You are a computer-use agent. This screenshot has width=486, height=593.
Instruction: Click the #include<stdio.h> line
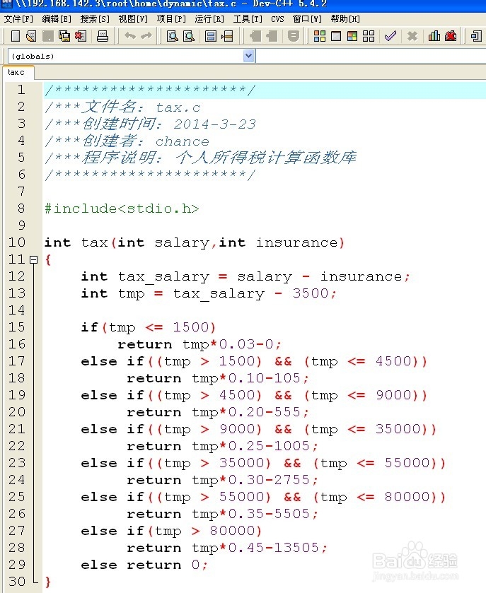(122, 209)
